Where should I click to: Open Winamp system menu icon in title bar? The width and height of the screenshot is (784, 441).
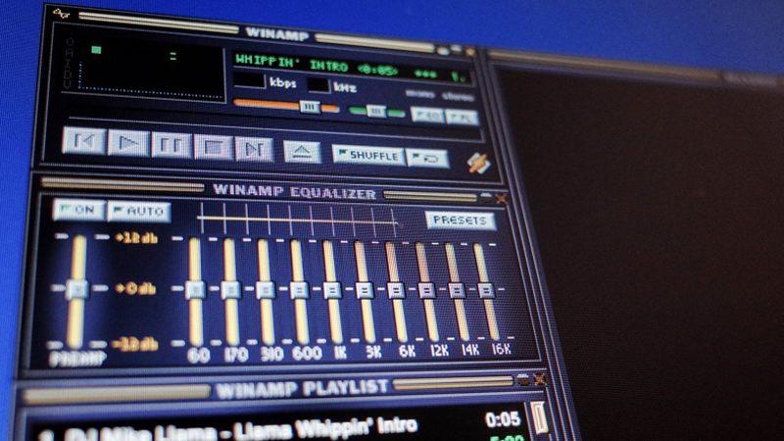pos(61,14)
